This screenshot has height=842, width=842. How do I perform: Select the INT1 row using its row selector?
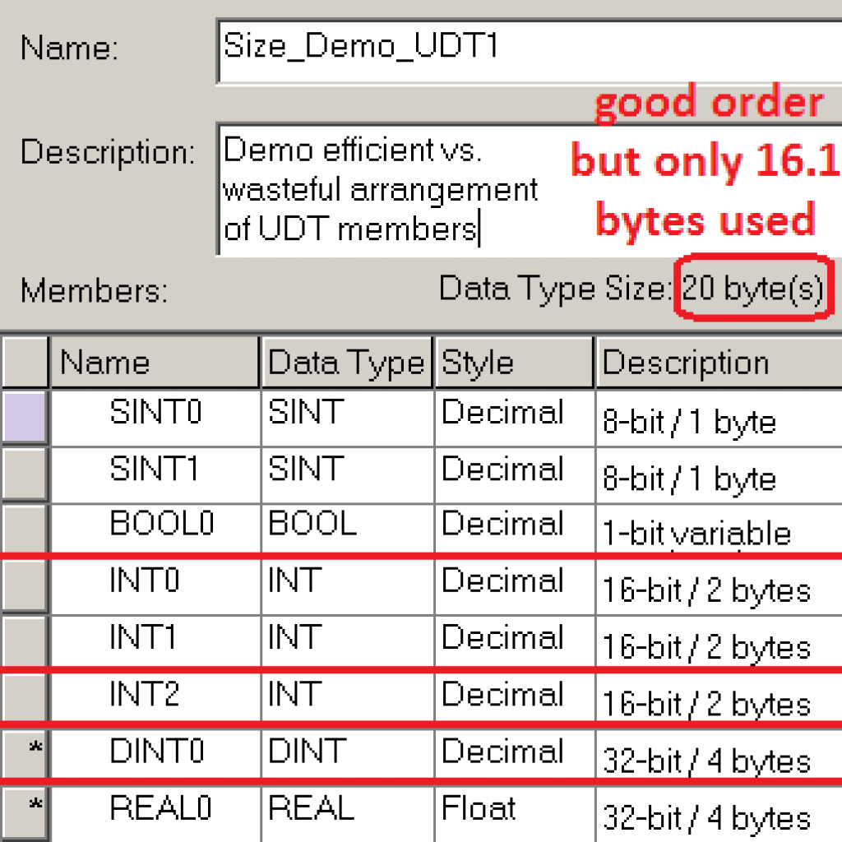coord(25,642)
